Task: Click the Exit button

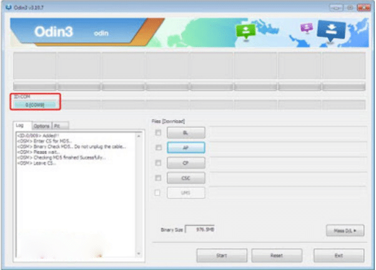Action: click(x=339, y=256)
